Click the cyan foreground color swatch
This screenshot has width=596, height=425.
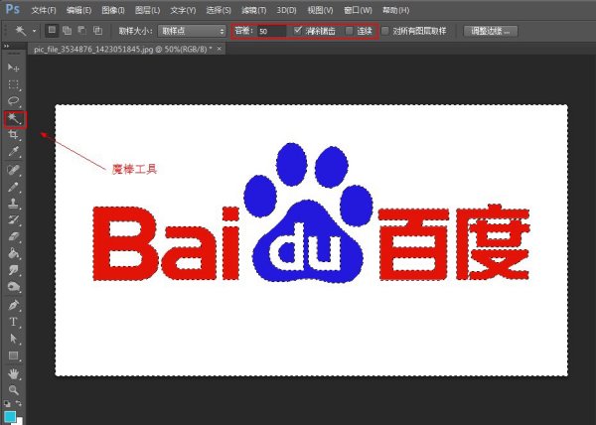pyautogui.click(x=9, y=416)
